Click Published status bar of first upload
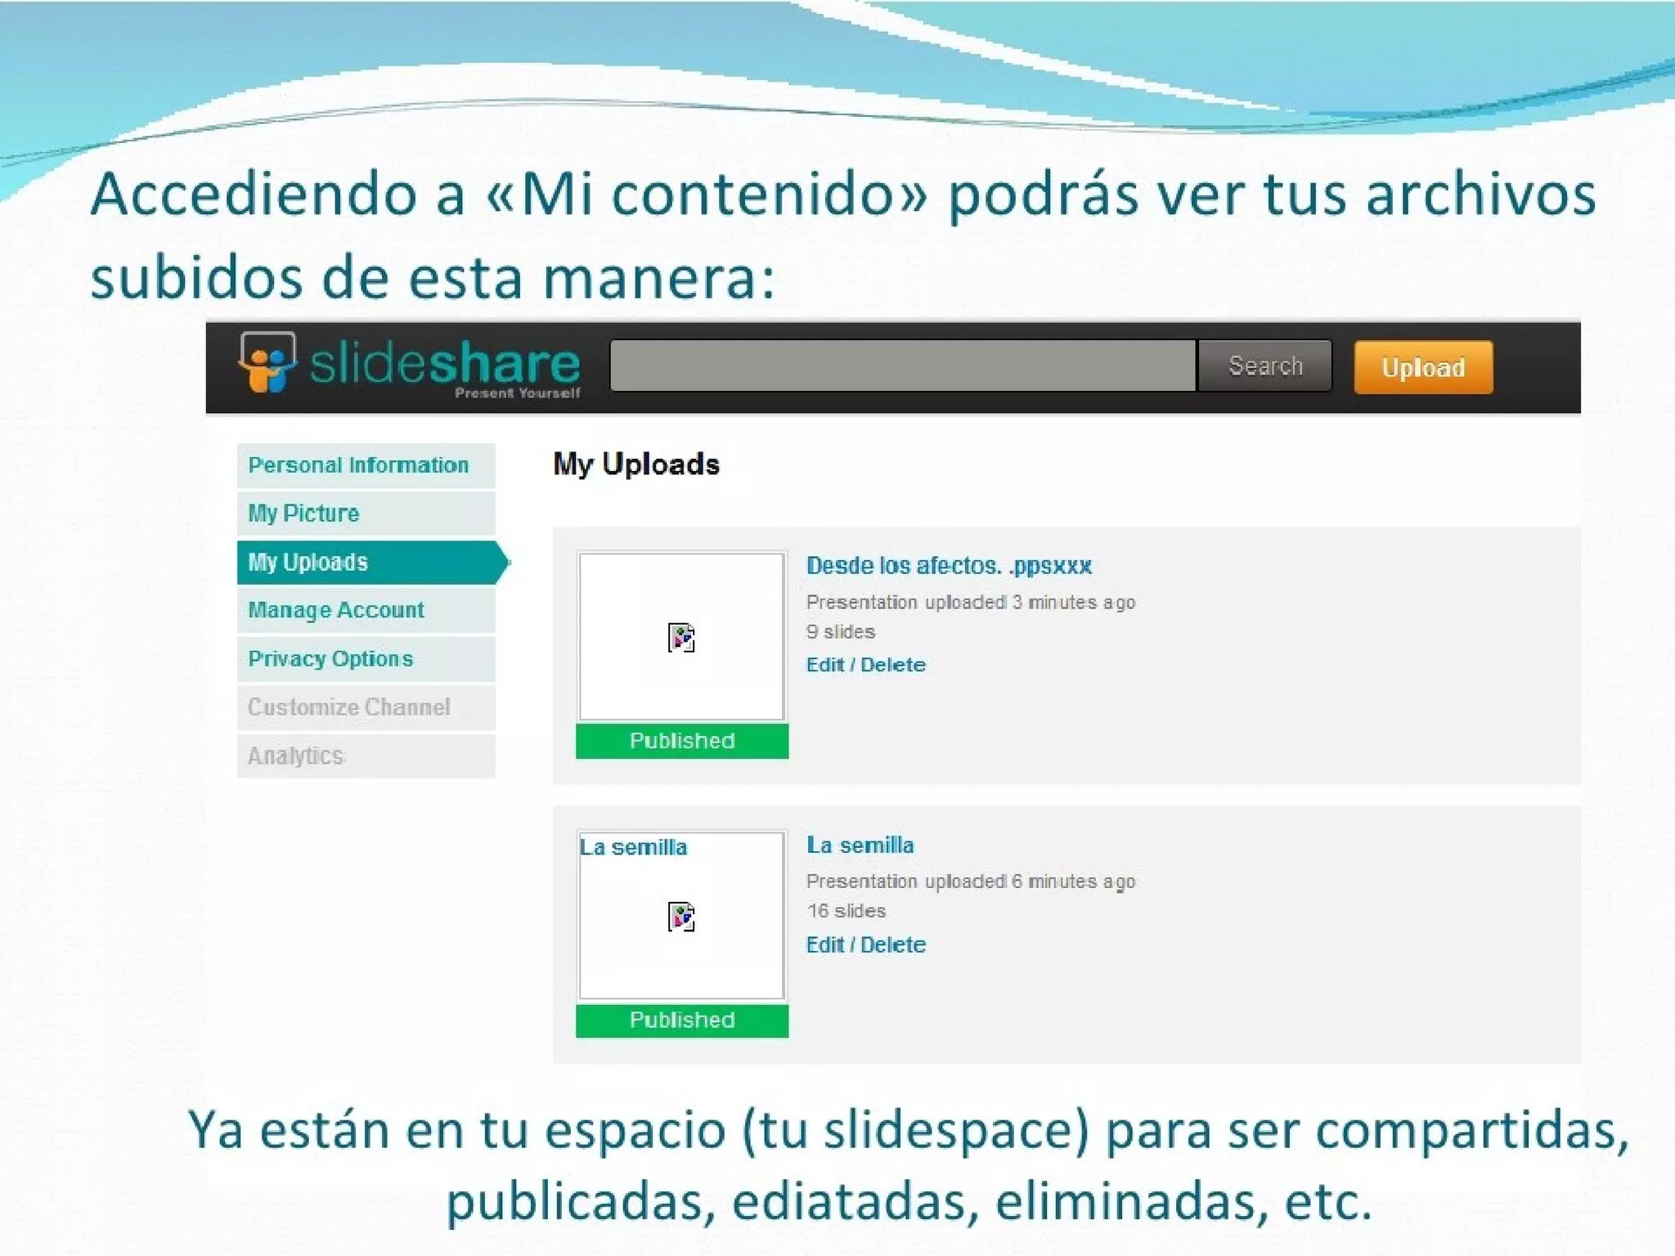 pyautogui.click(x=682, y=741)
